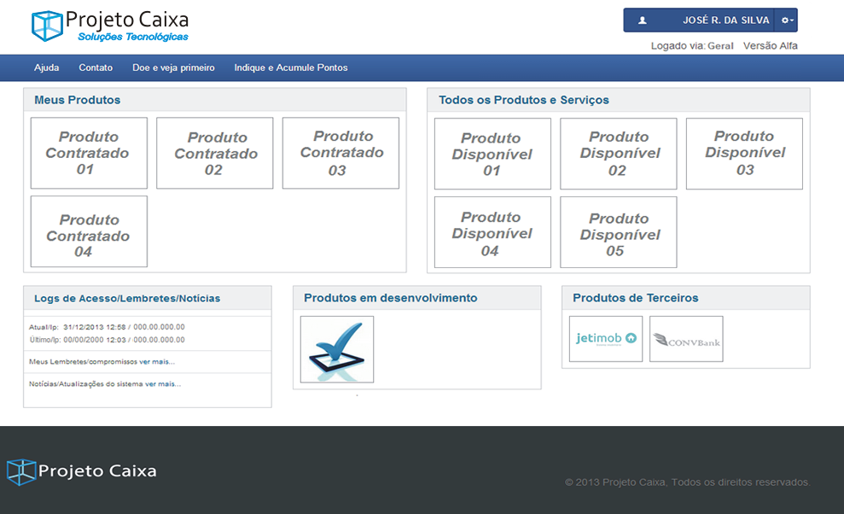Screen dimensions: 844x514
Task: Open Produto Contratado 03 tile
Action: (341, 153)
